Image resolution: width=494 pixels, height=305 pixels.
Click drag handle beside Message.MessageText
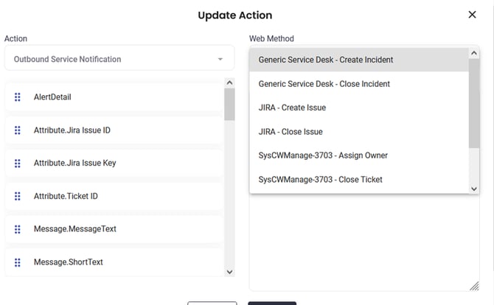click(x=18, y=229)
